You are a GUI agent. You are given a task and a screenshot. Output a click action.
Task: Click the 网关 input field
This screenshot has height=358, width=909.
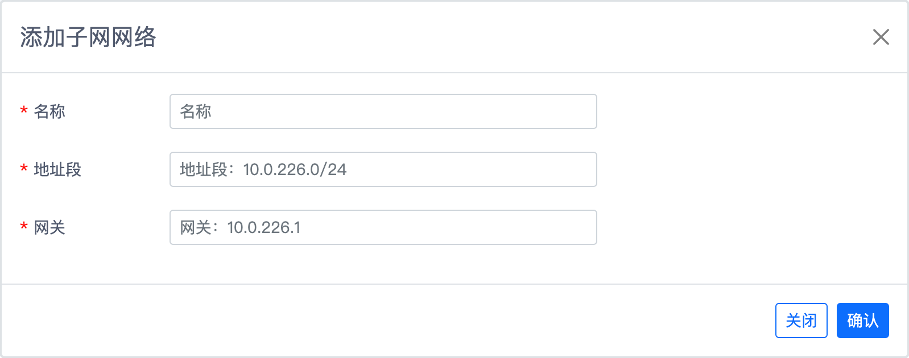pos(383,227)
